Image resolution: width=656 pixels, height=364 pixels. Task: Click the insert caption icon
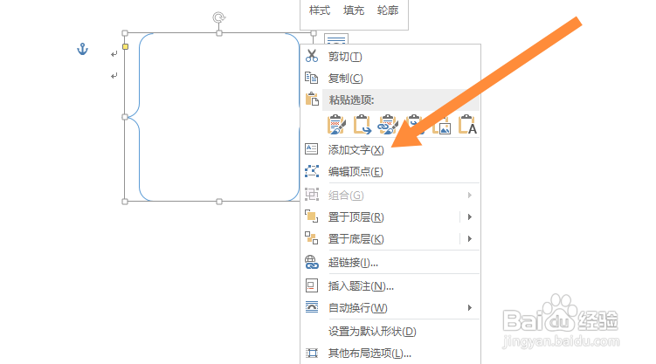pyautogui.click(x=312, y=285)
